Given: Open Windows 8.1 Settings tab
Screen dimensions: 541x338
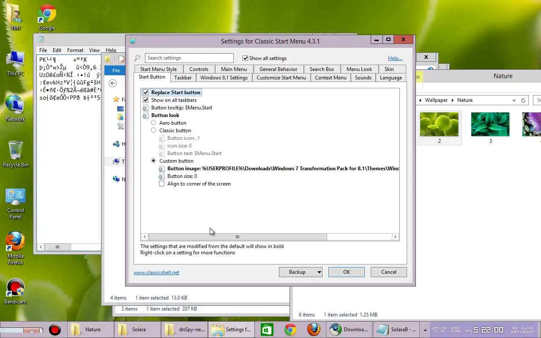Looking at the screenshot, I should click(224, 78).
